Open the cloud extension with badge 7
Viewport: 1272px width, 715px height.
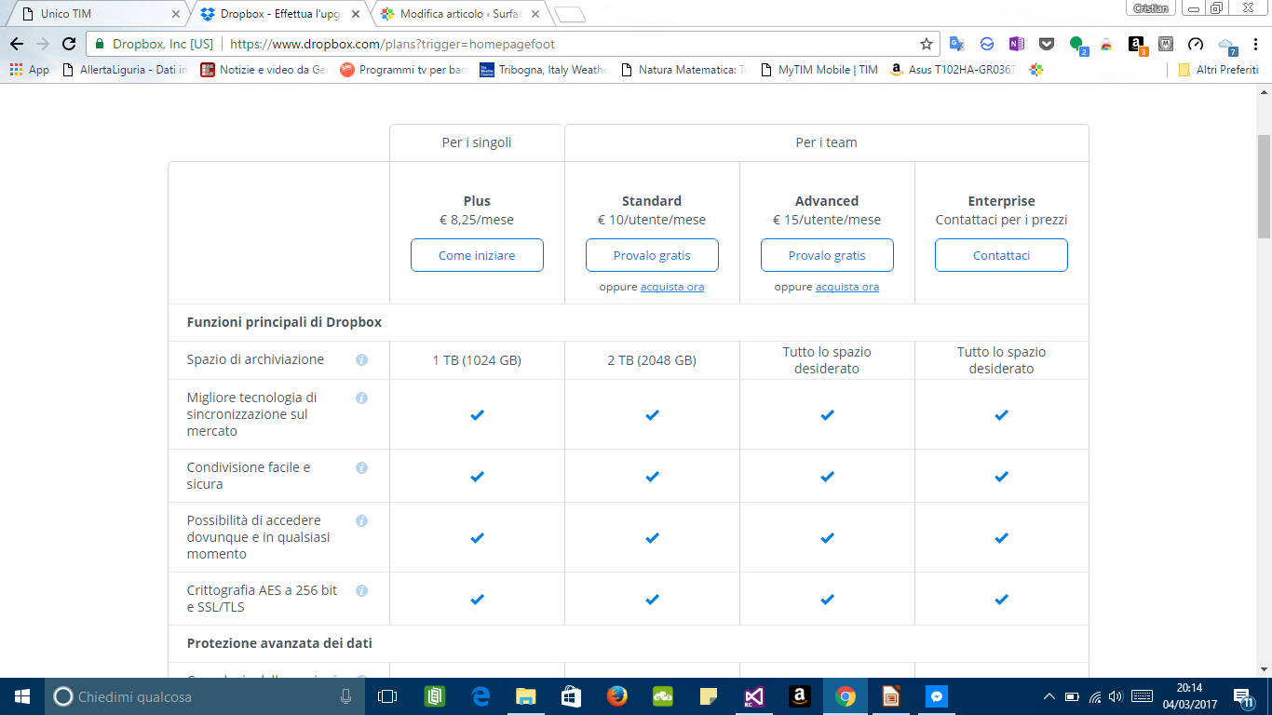(1227, 45)
